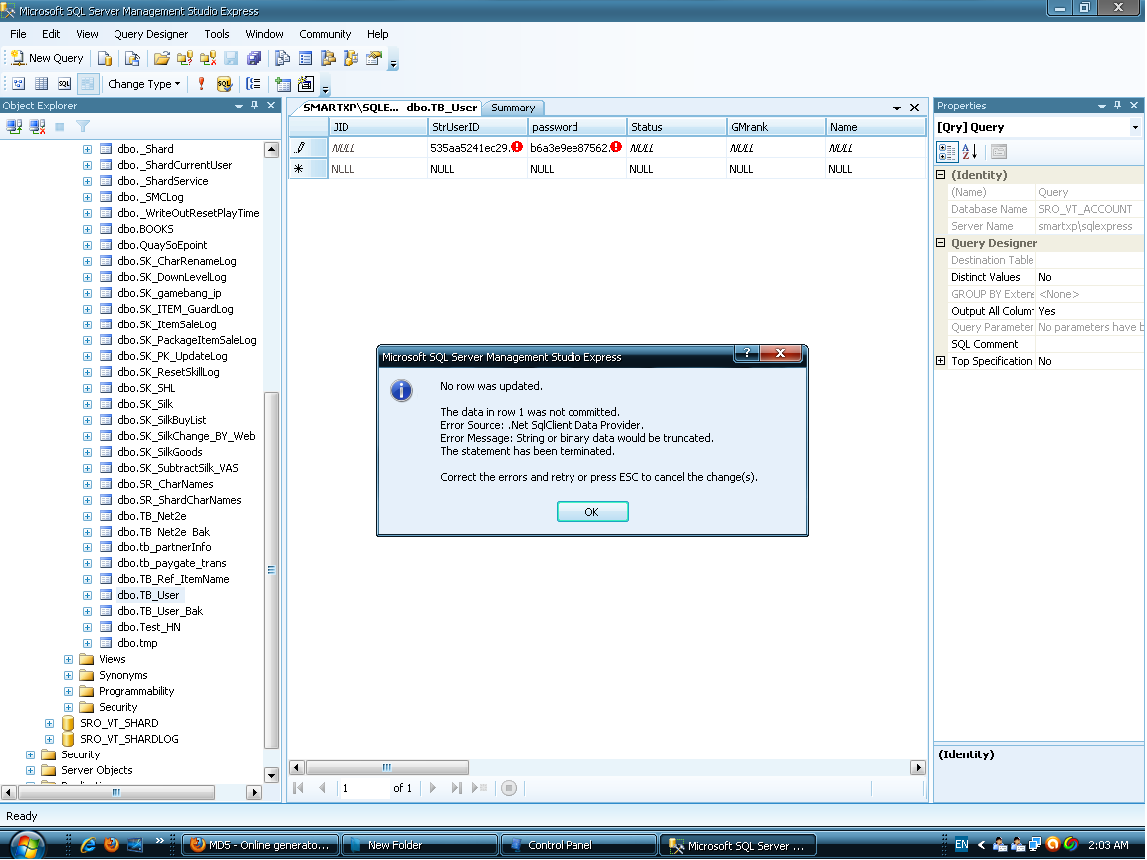Open the Tools menu
The width and height of the screenshot is (1147, 860).
point(216,34)
